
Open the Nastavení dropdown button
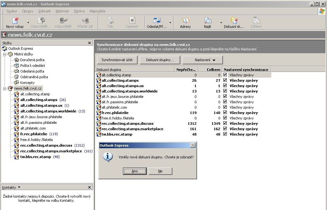point(203,60)
